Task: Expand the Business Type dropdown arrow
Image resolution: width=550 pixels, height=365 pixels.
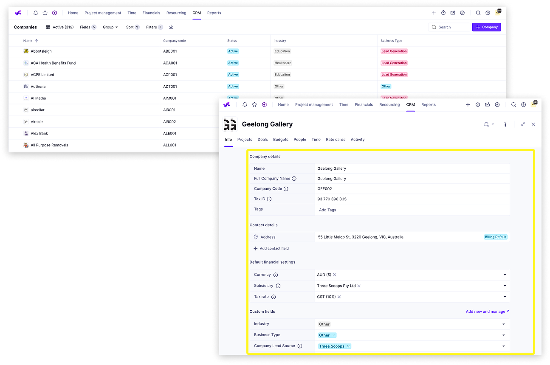Action: [x=504, y=335]
